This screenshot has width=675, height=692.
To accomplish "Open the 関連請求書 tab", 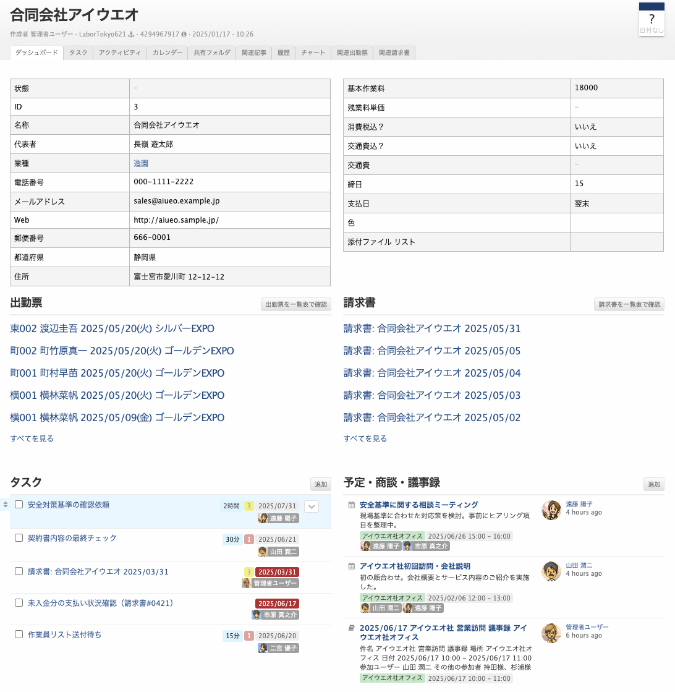I will (x=394, y=53).
